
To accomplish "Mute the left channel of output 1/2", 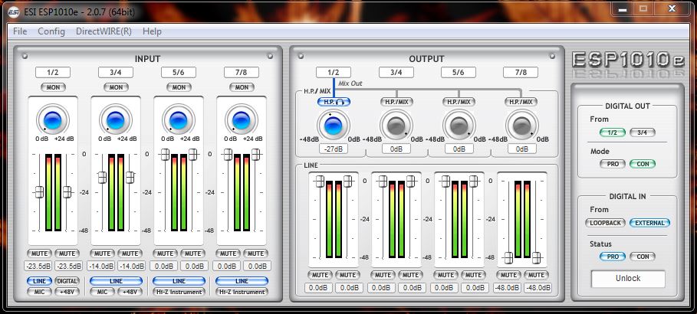I will pos(320,275).
